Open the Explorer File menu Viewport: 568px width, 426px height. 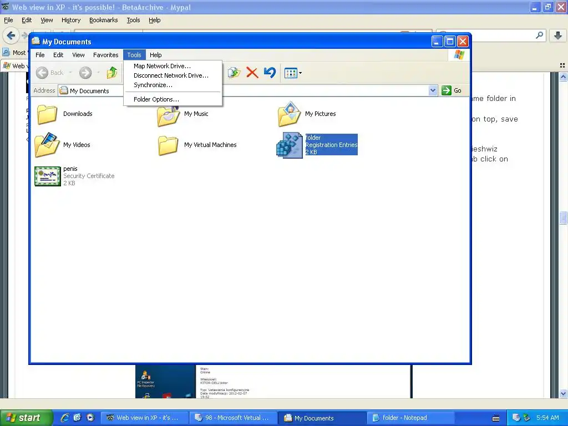[x=40, y=55]
